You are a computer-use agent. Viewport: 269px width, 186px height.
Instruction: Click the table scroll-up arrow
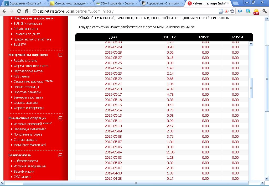pos(251,44)
